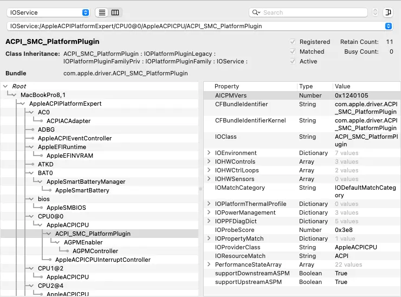Expand the IOHWSensors array
Image resolution: width=401 pixels, height=297 pixels.
(x=209, y=178)
